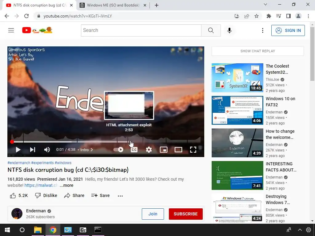Open video settings gear
Viewport: 315px width, 236px height.
[x=149, y=150]
